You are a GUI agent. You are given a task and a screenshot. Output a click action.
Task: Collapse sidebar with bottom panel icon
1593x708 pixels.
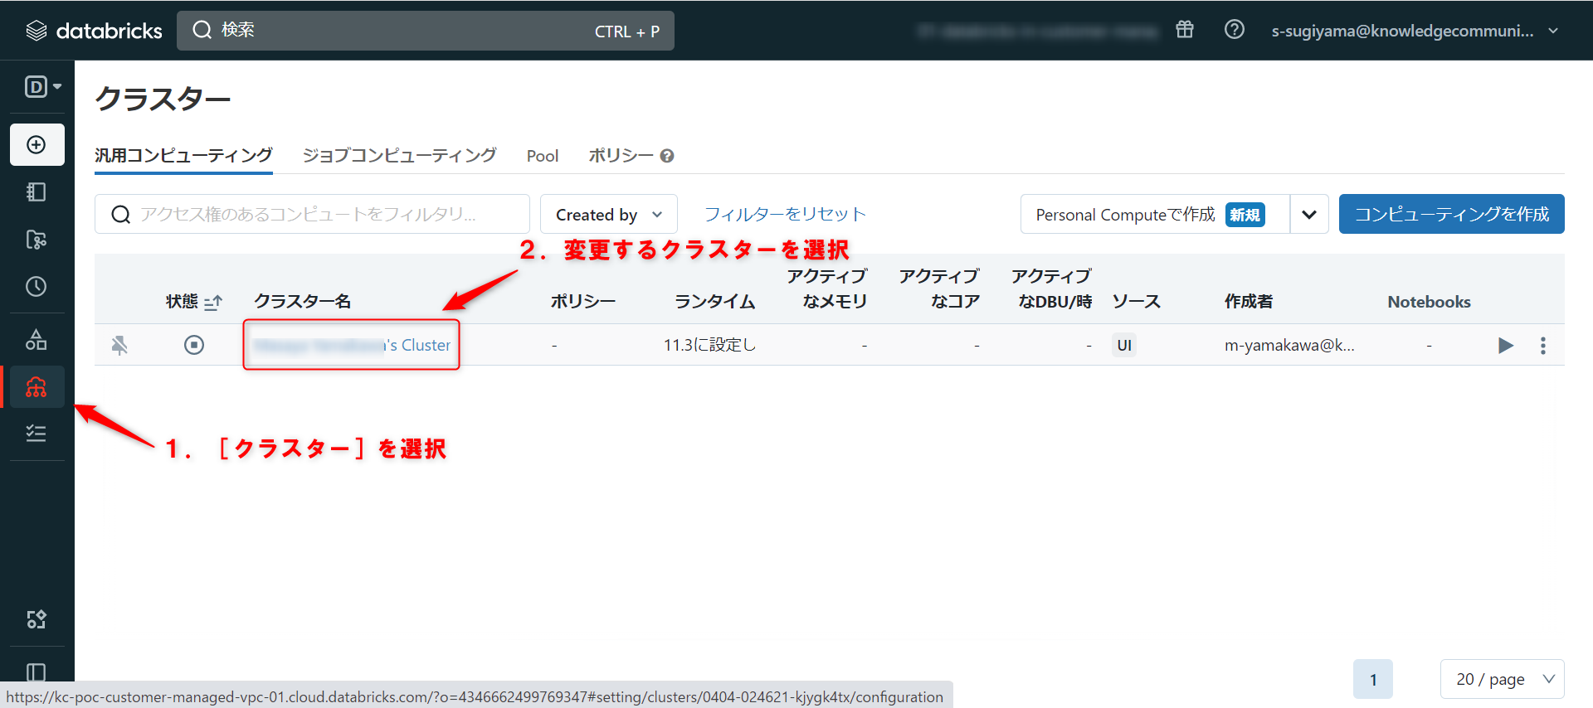tap(37, 672)
